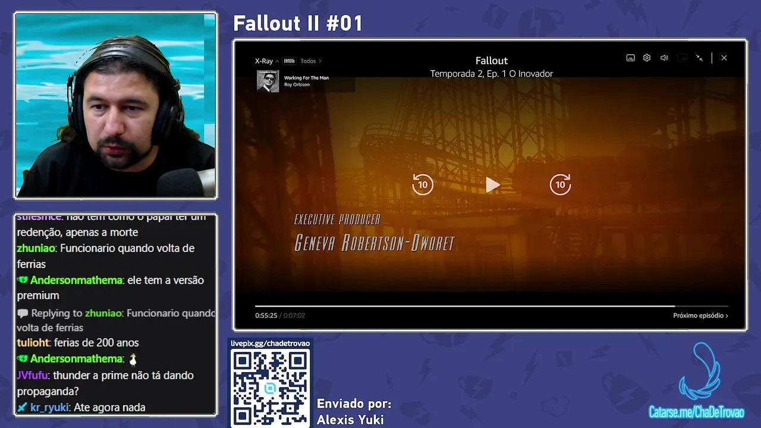Close the video player

tap(724, 58)
